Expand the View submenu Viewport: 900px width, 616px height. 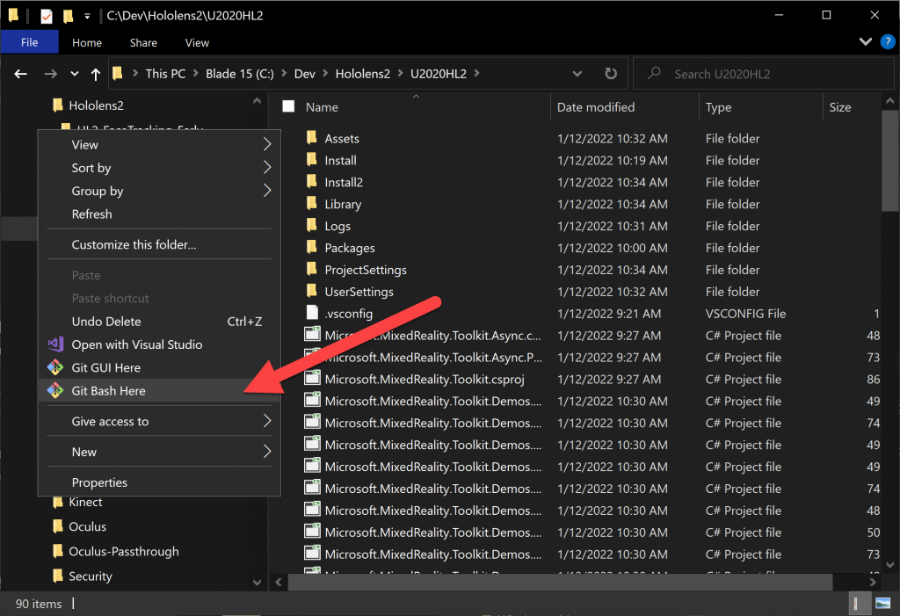(267, 144)
